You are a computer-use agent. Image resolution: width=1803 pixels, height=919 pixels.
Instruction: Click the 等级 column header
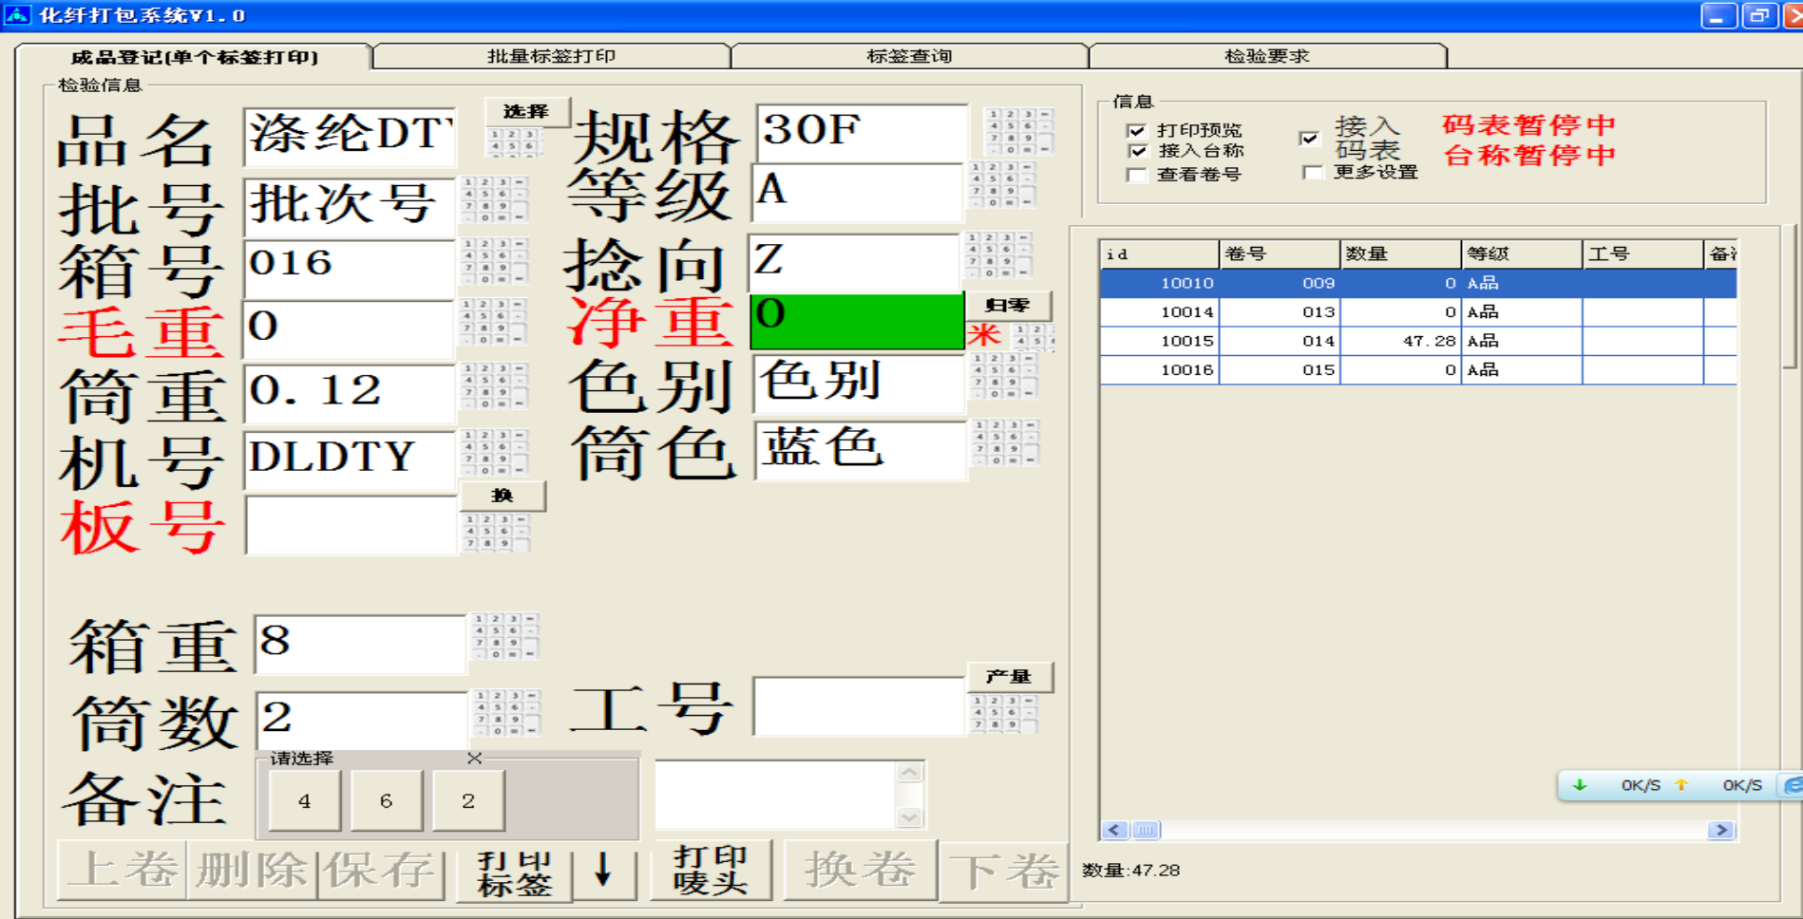coord(1522,254)
